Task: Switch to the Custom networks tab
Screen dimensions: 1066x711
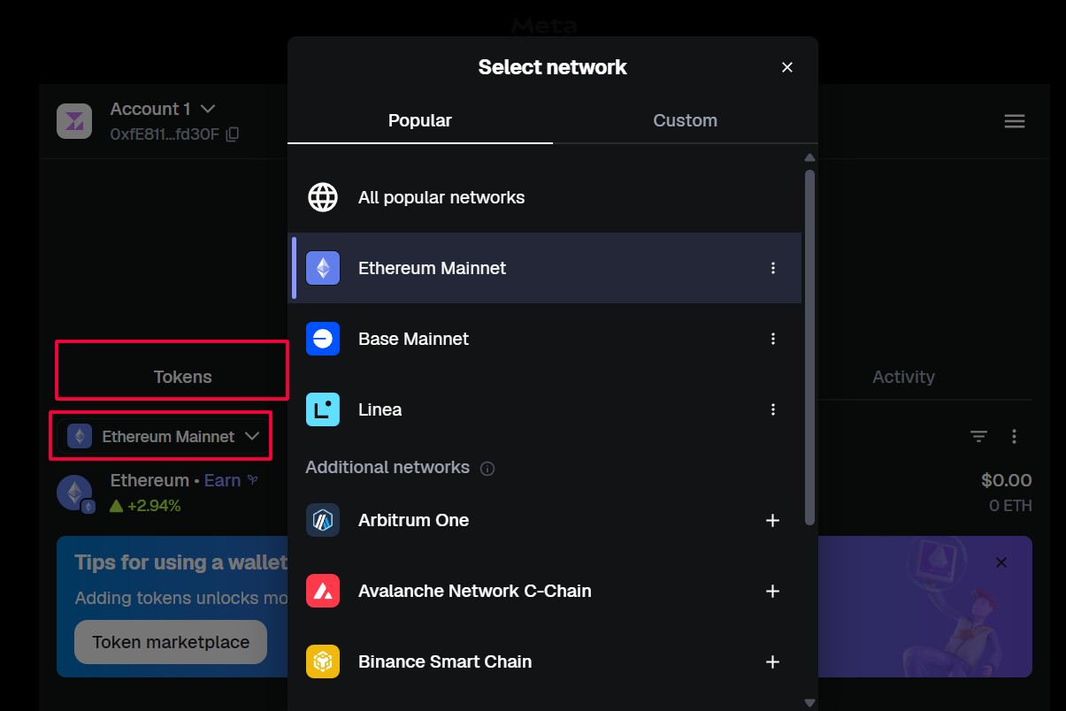Action: (685, 120)
